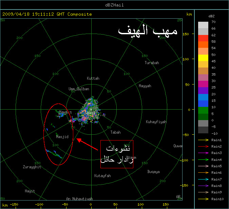Click the Hayit place label

coord(30,191)
